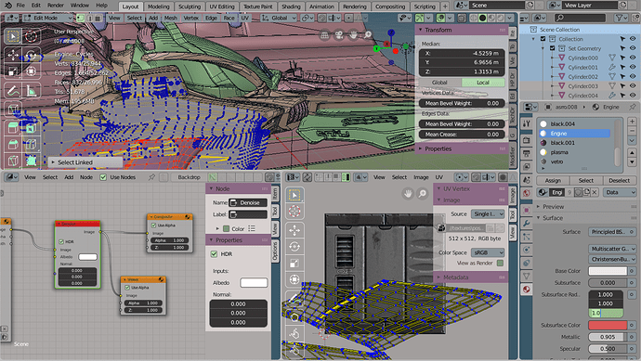Viewport: 641px width, 361px height.
Task: Unlink the Engine material with X icon
Action: coord(595,192)
